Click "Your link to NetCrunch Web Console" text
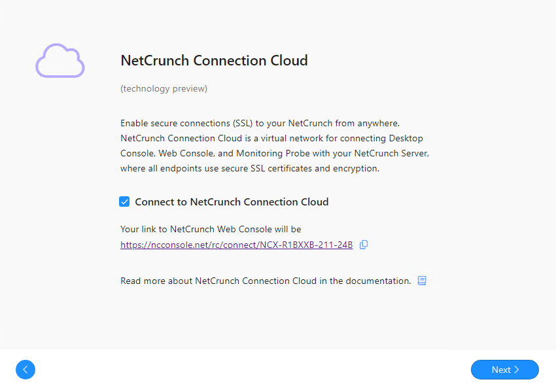Viewport: 556px width, 386px height. pos(211,229)
